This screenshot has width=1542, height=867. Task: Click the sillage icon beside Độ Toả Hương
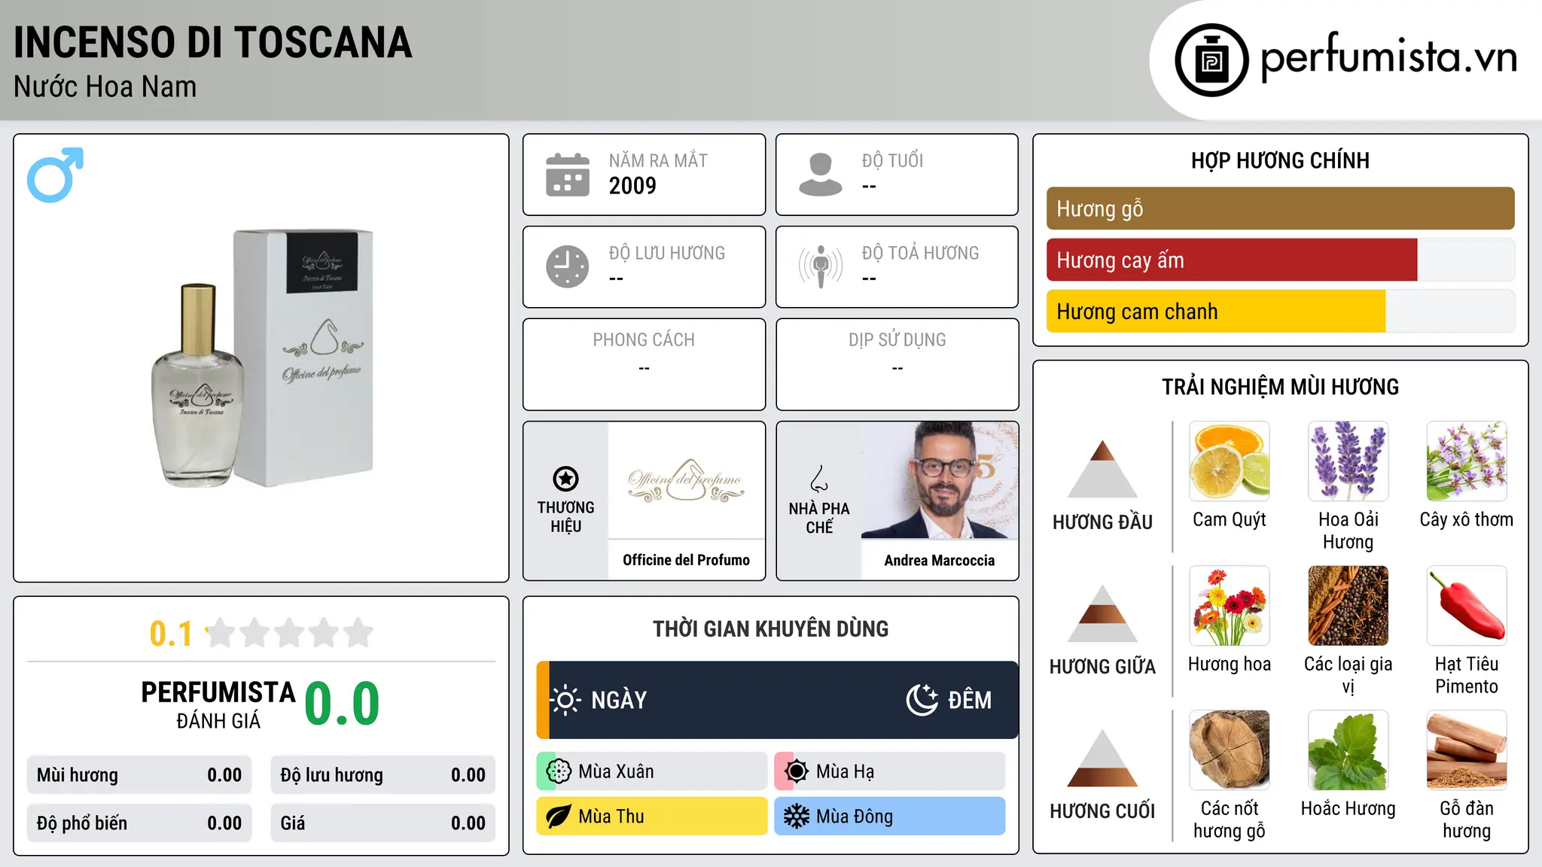click(x=820, y=266)
